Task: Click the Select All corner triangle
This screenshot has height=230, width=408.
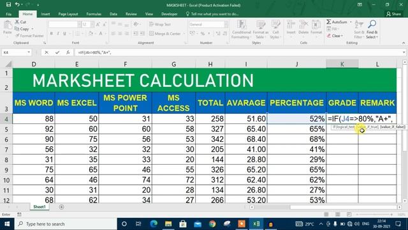Action: tap(8, 64)
